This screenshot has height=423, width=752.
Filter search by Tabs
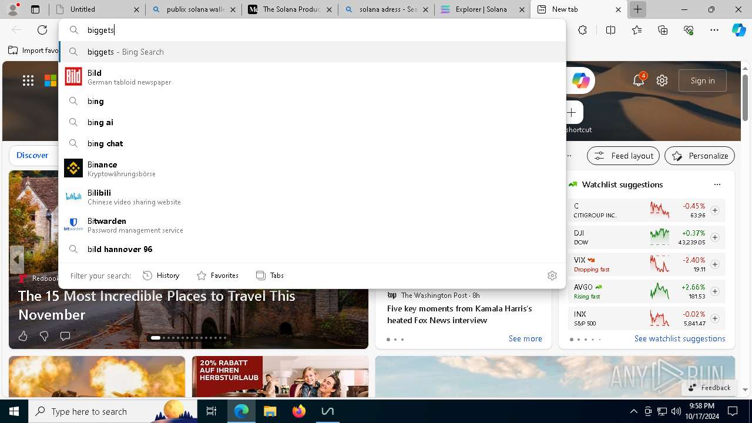(270, 276)
